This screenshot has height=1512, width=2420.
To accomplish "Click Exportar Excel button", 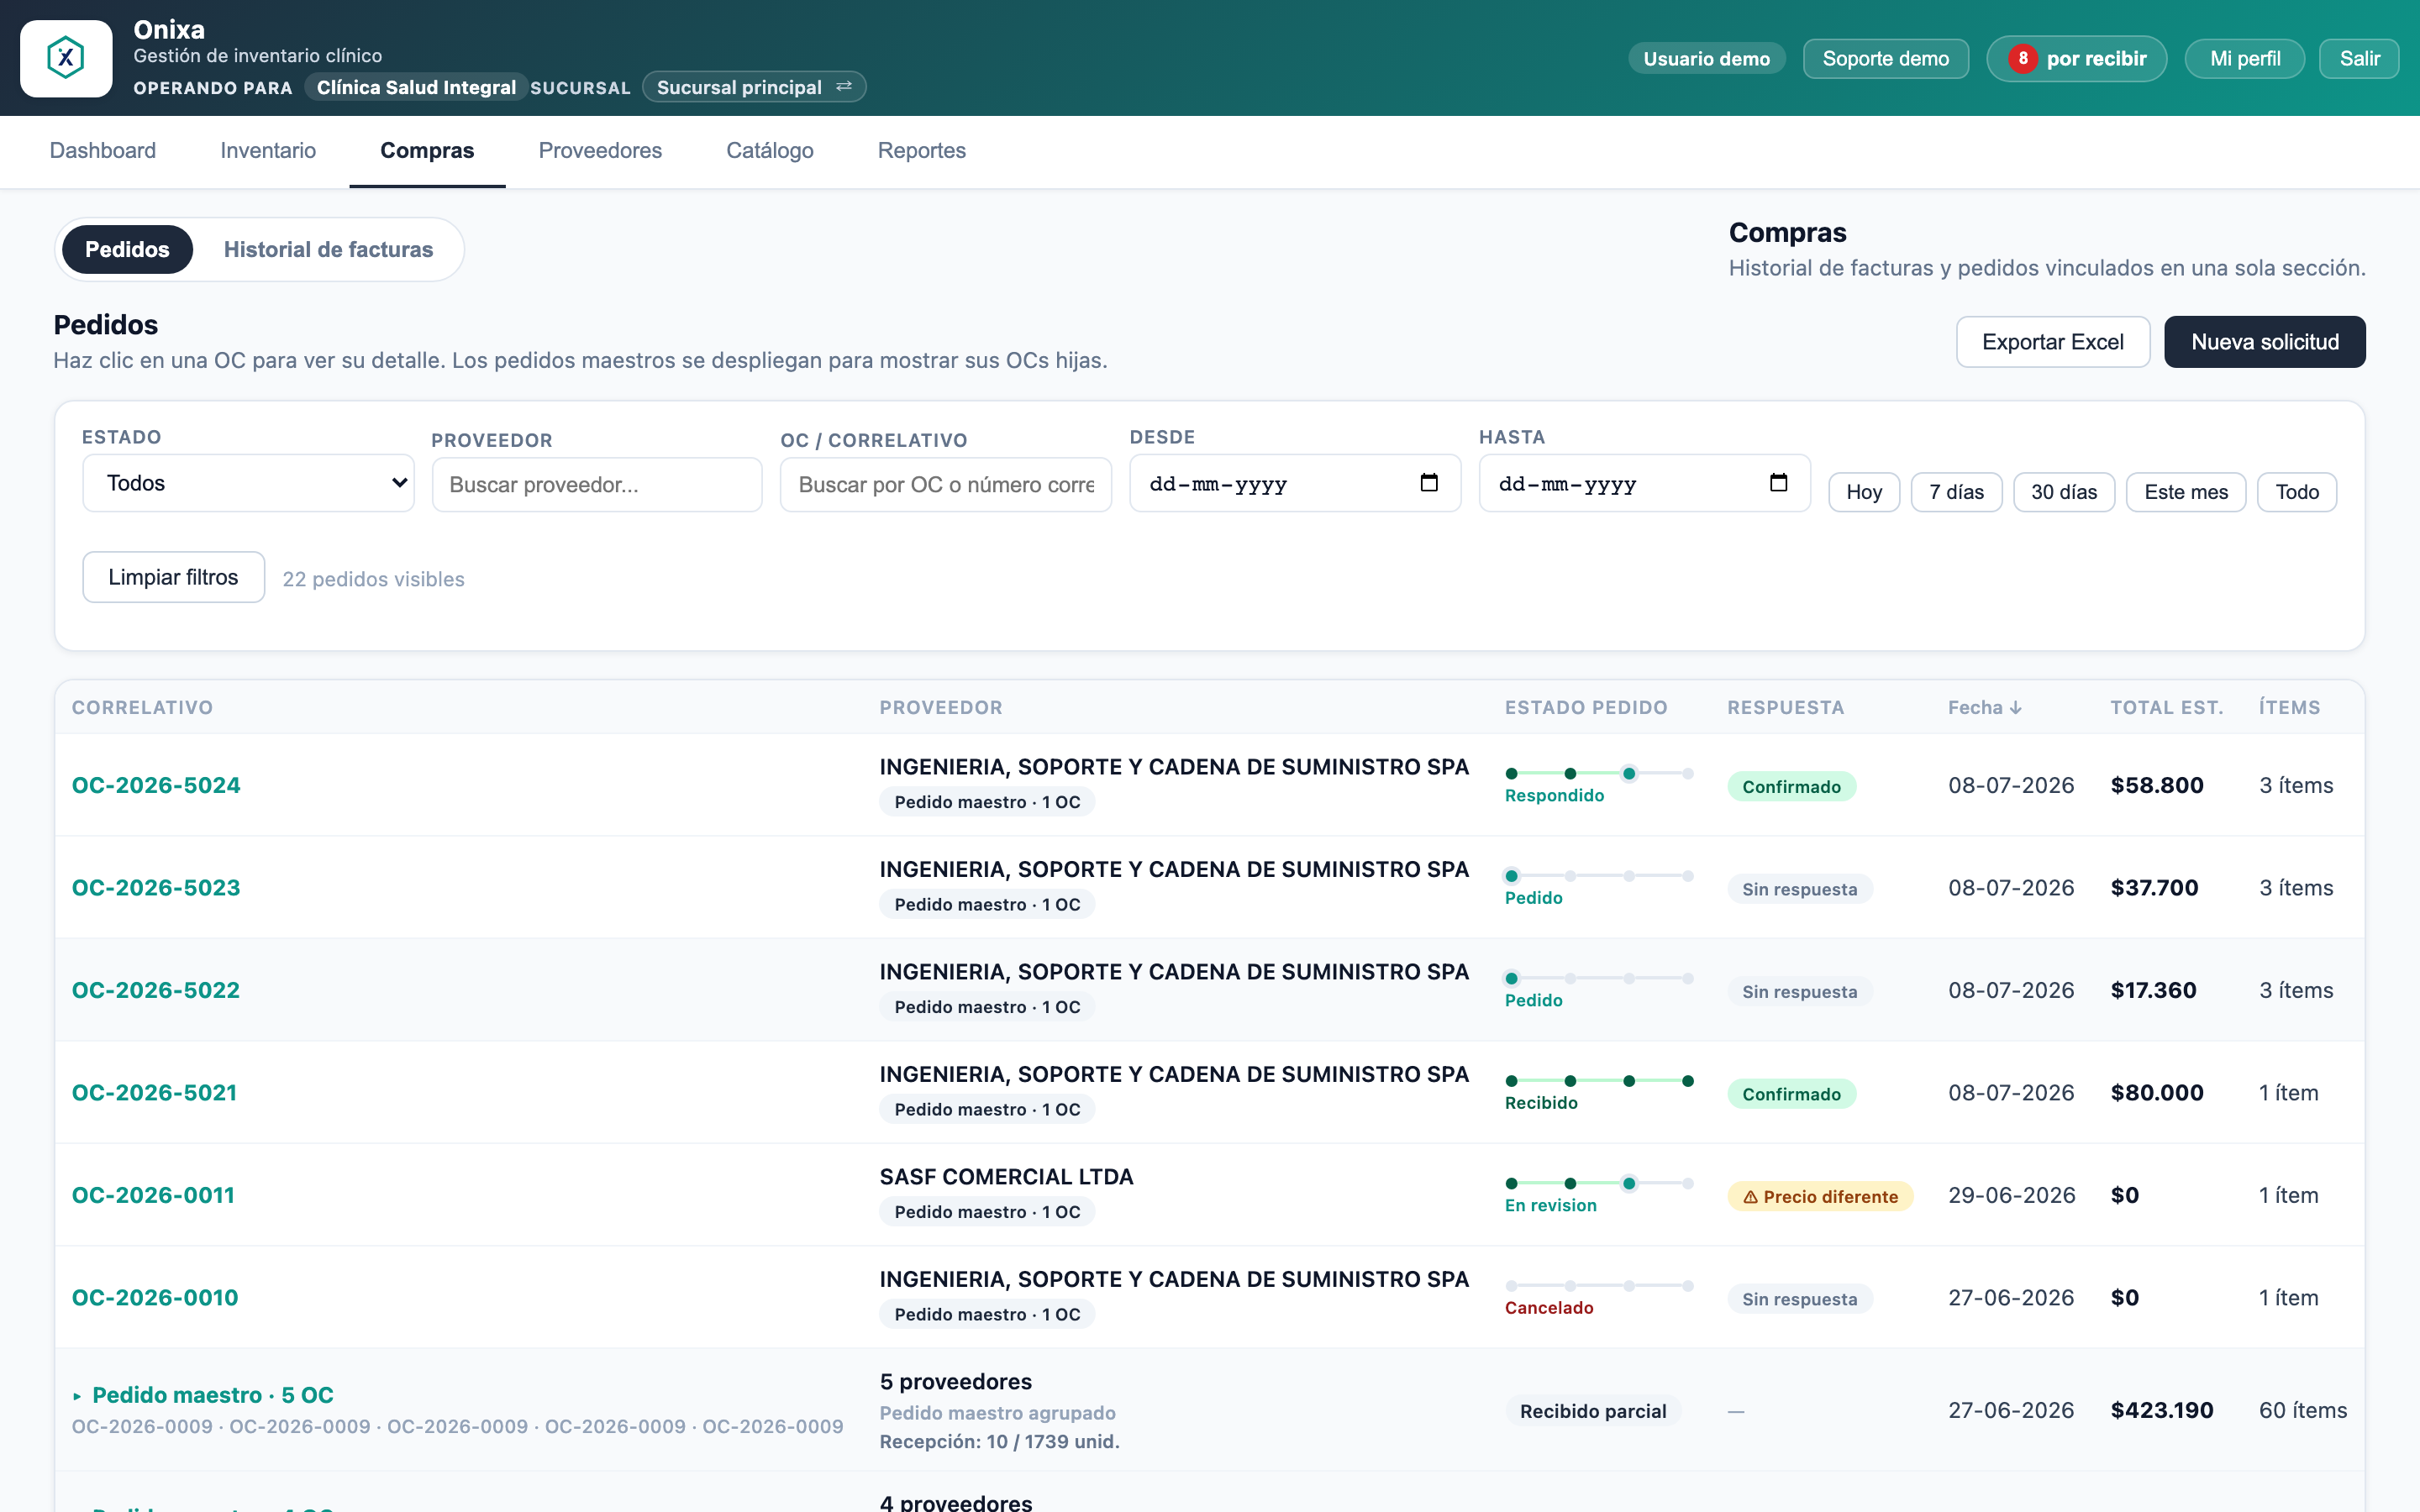I will pos(2053,342).
